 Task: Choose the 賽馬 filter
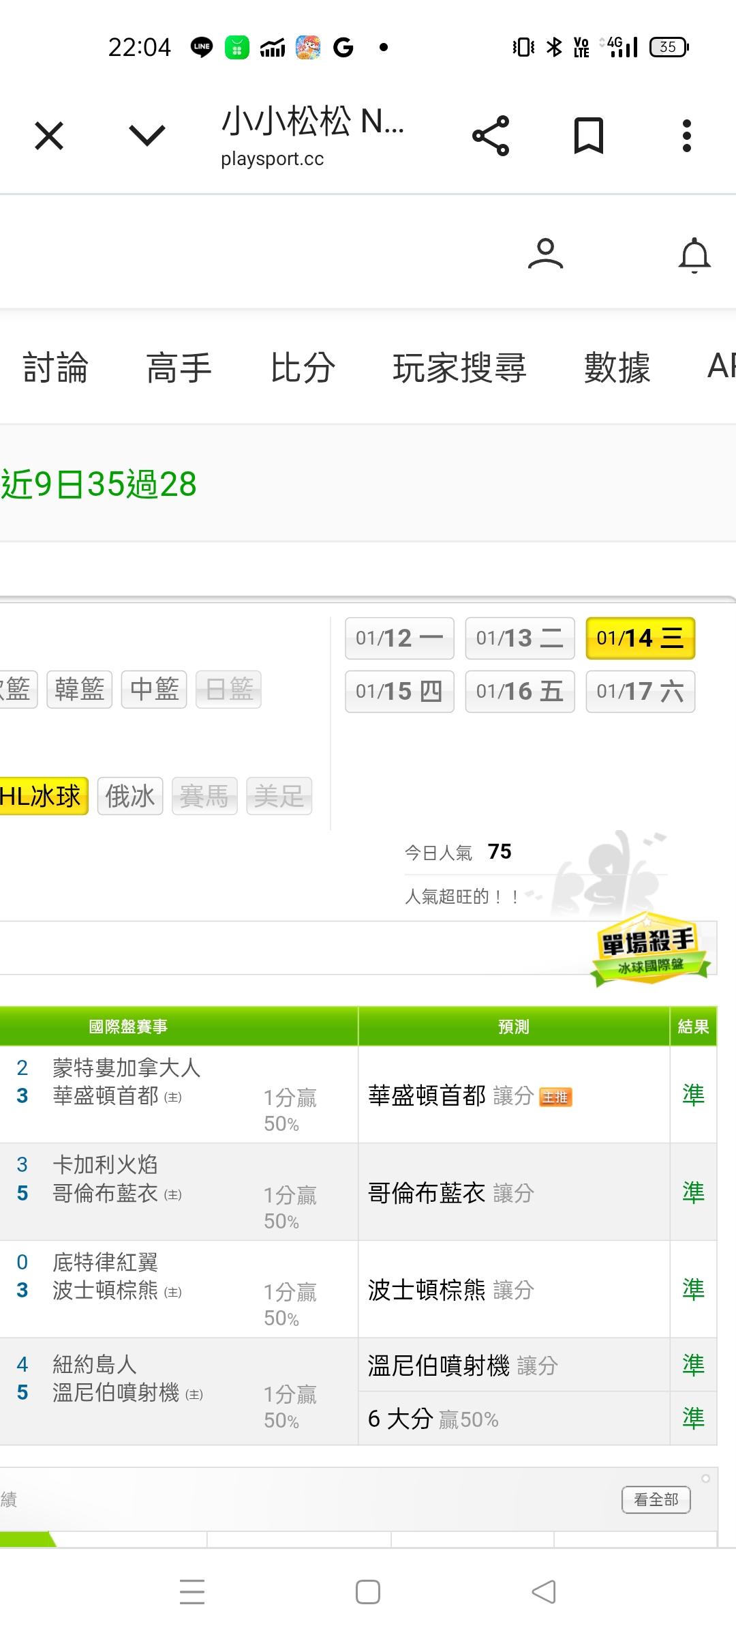[204, 796]
